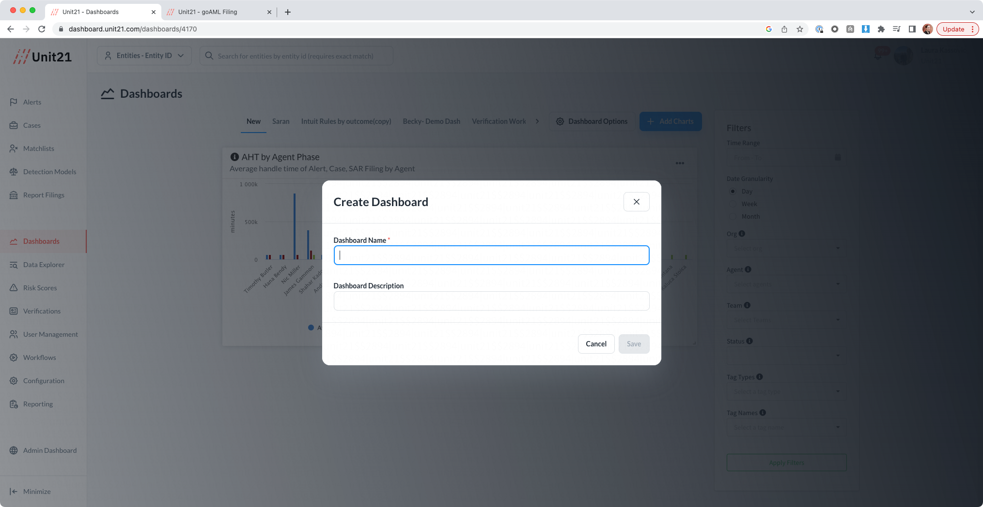Switch to the New dashboard tab

pos(253,121)
